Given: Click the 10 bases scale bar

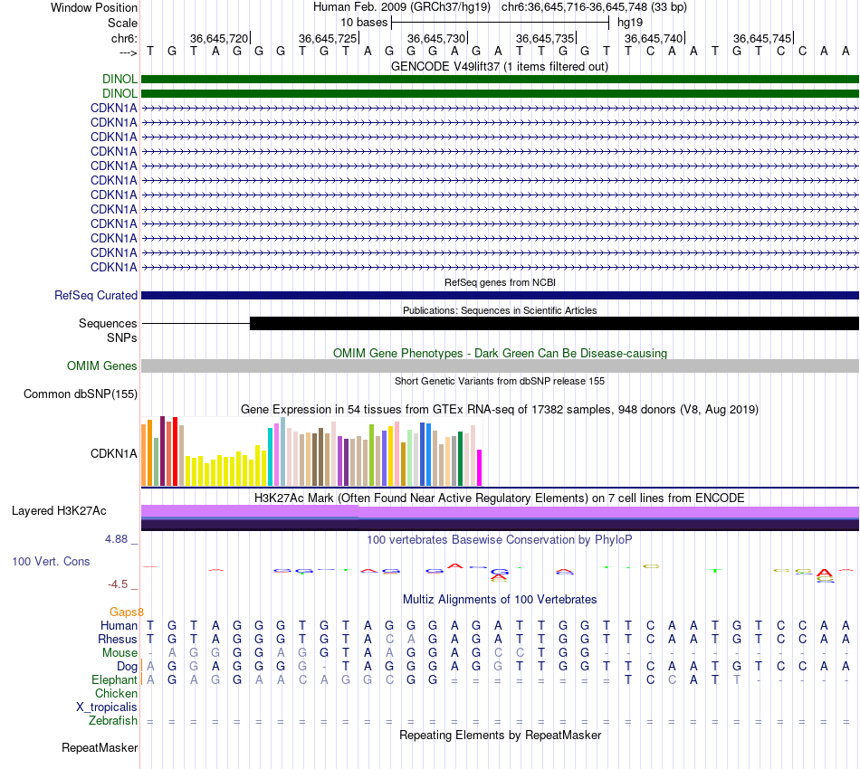Looking at the screenshot, I should [501, 23].
